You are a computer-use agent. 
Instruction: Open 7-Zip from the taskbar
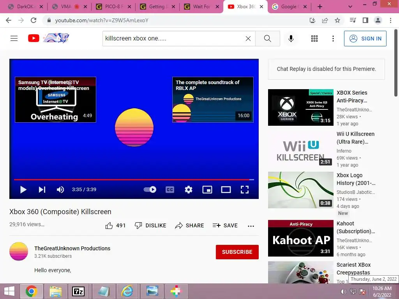78,291
